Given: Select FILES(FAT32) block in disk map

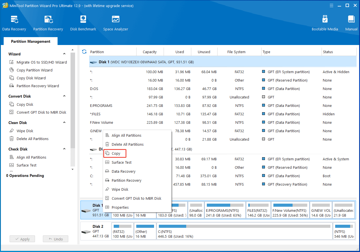Looking at the screenshot, I should click(x=258, y=210).
